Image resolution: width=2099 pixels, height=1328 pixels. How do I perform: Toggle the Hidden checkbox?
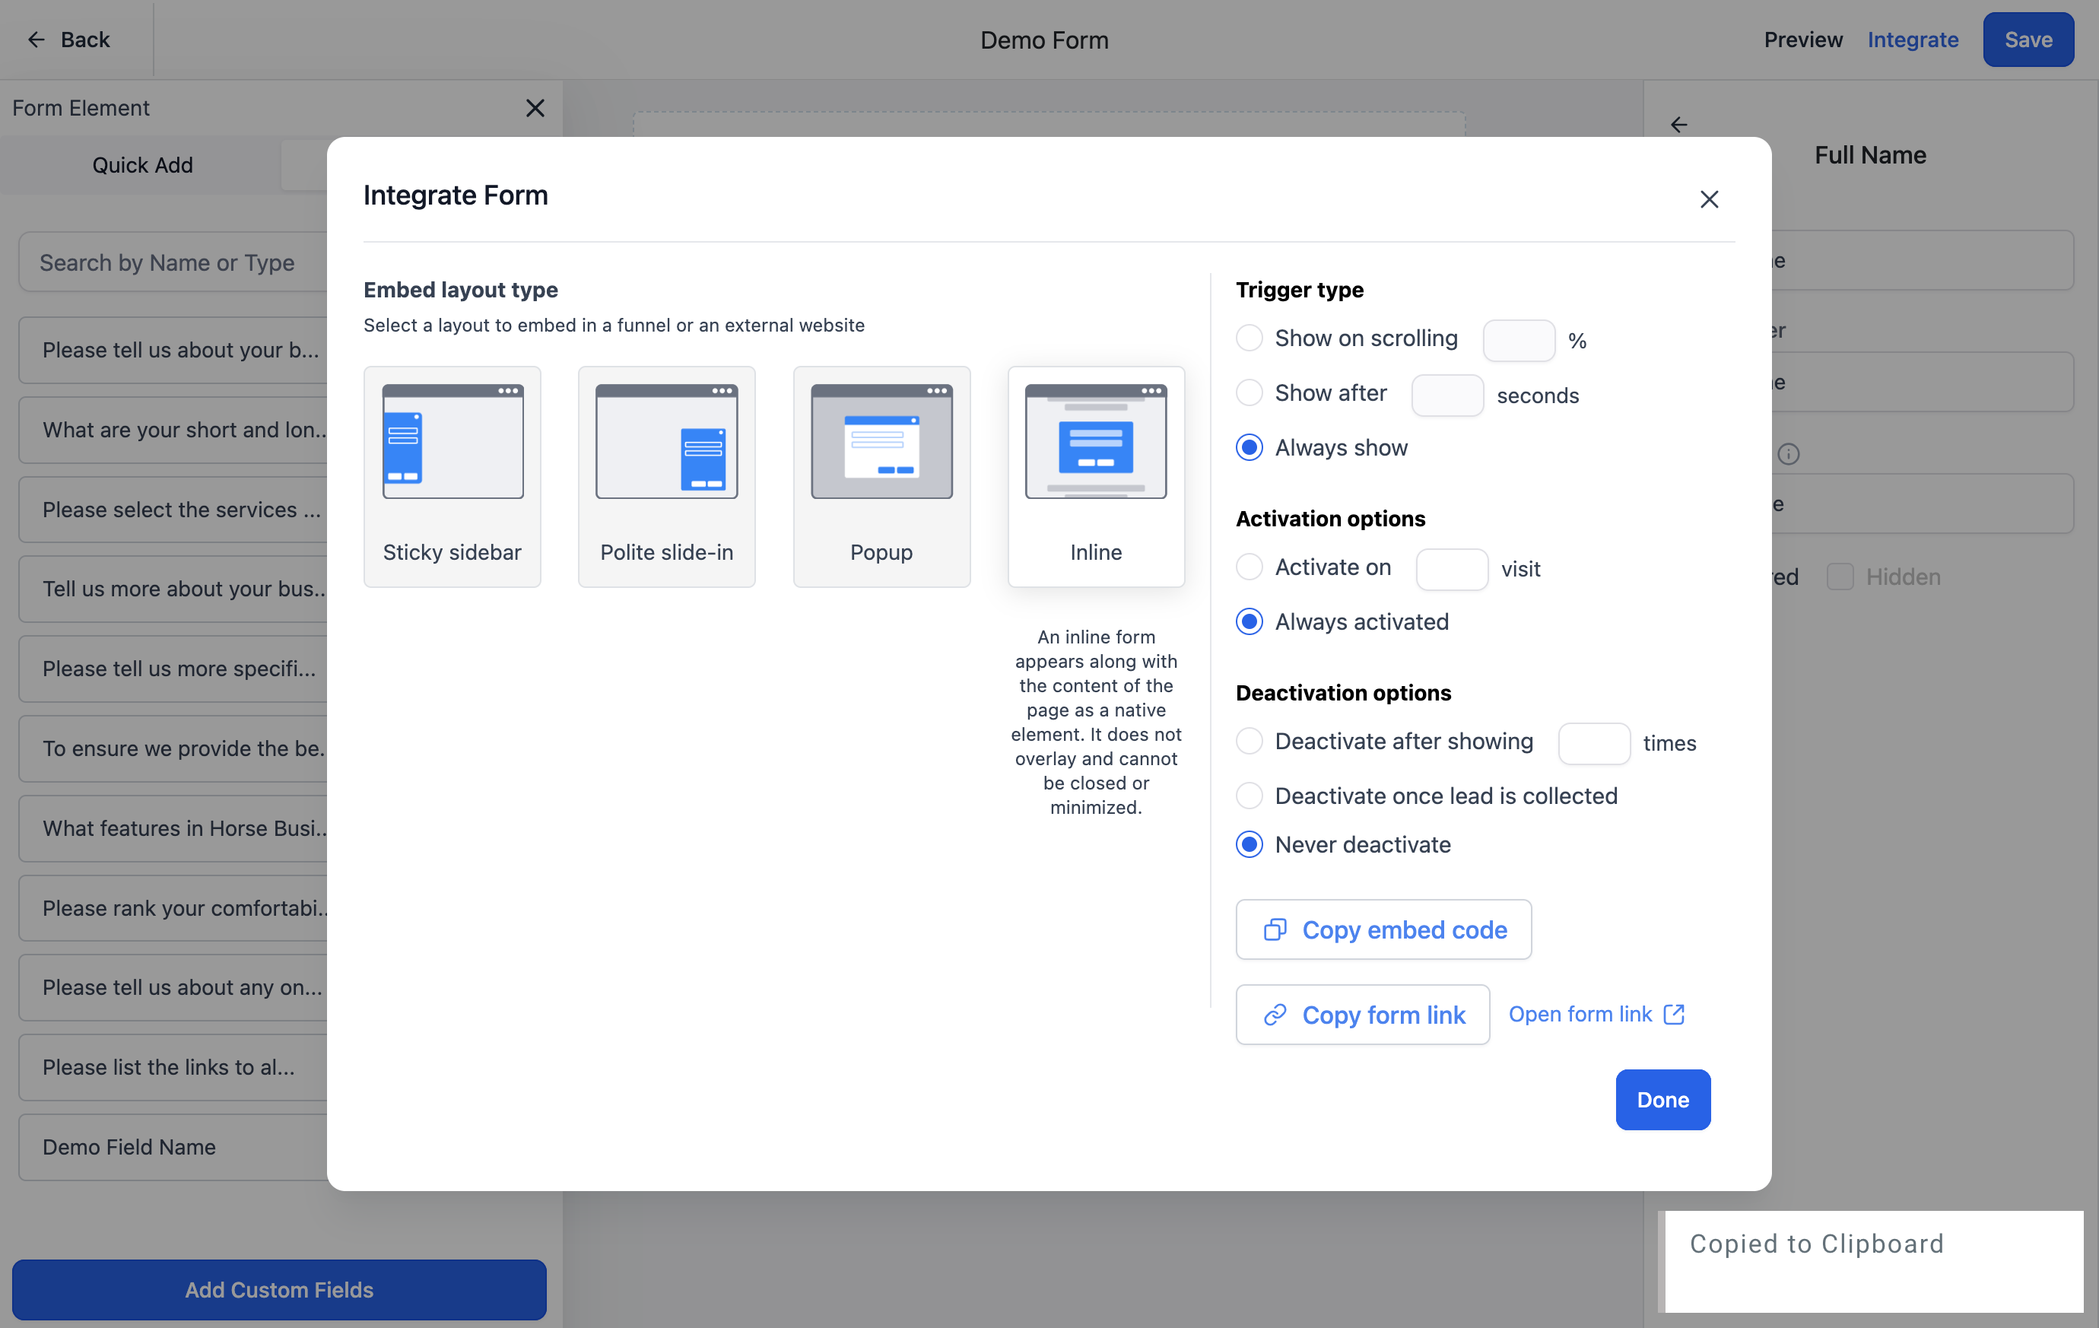[1839, 577]
